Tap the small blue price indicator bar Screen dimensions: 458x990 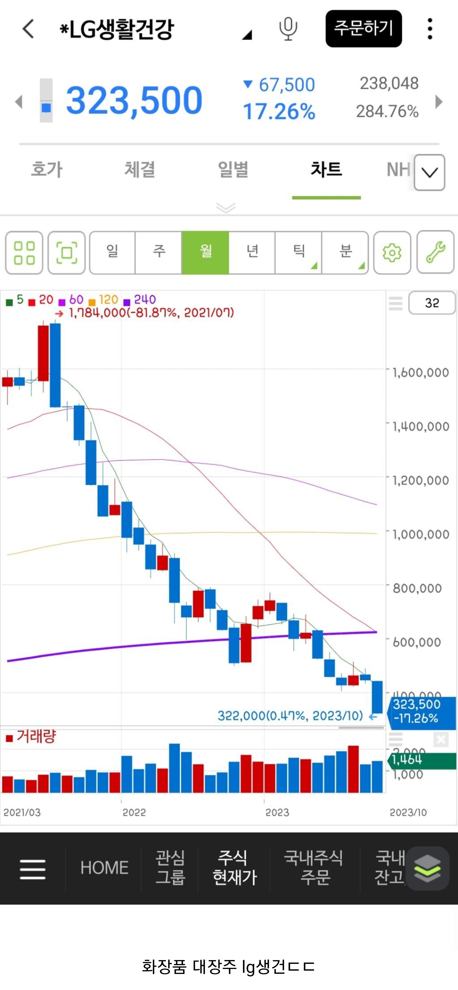46,101
